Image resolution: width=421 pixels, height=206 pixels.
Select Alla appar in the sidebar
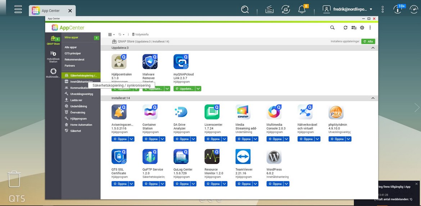71,47
